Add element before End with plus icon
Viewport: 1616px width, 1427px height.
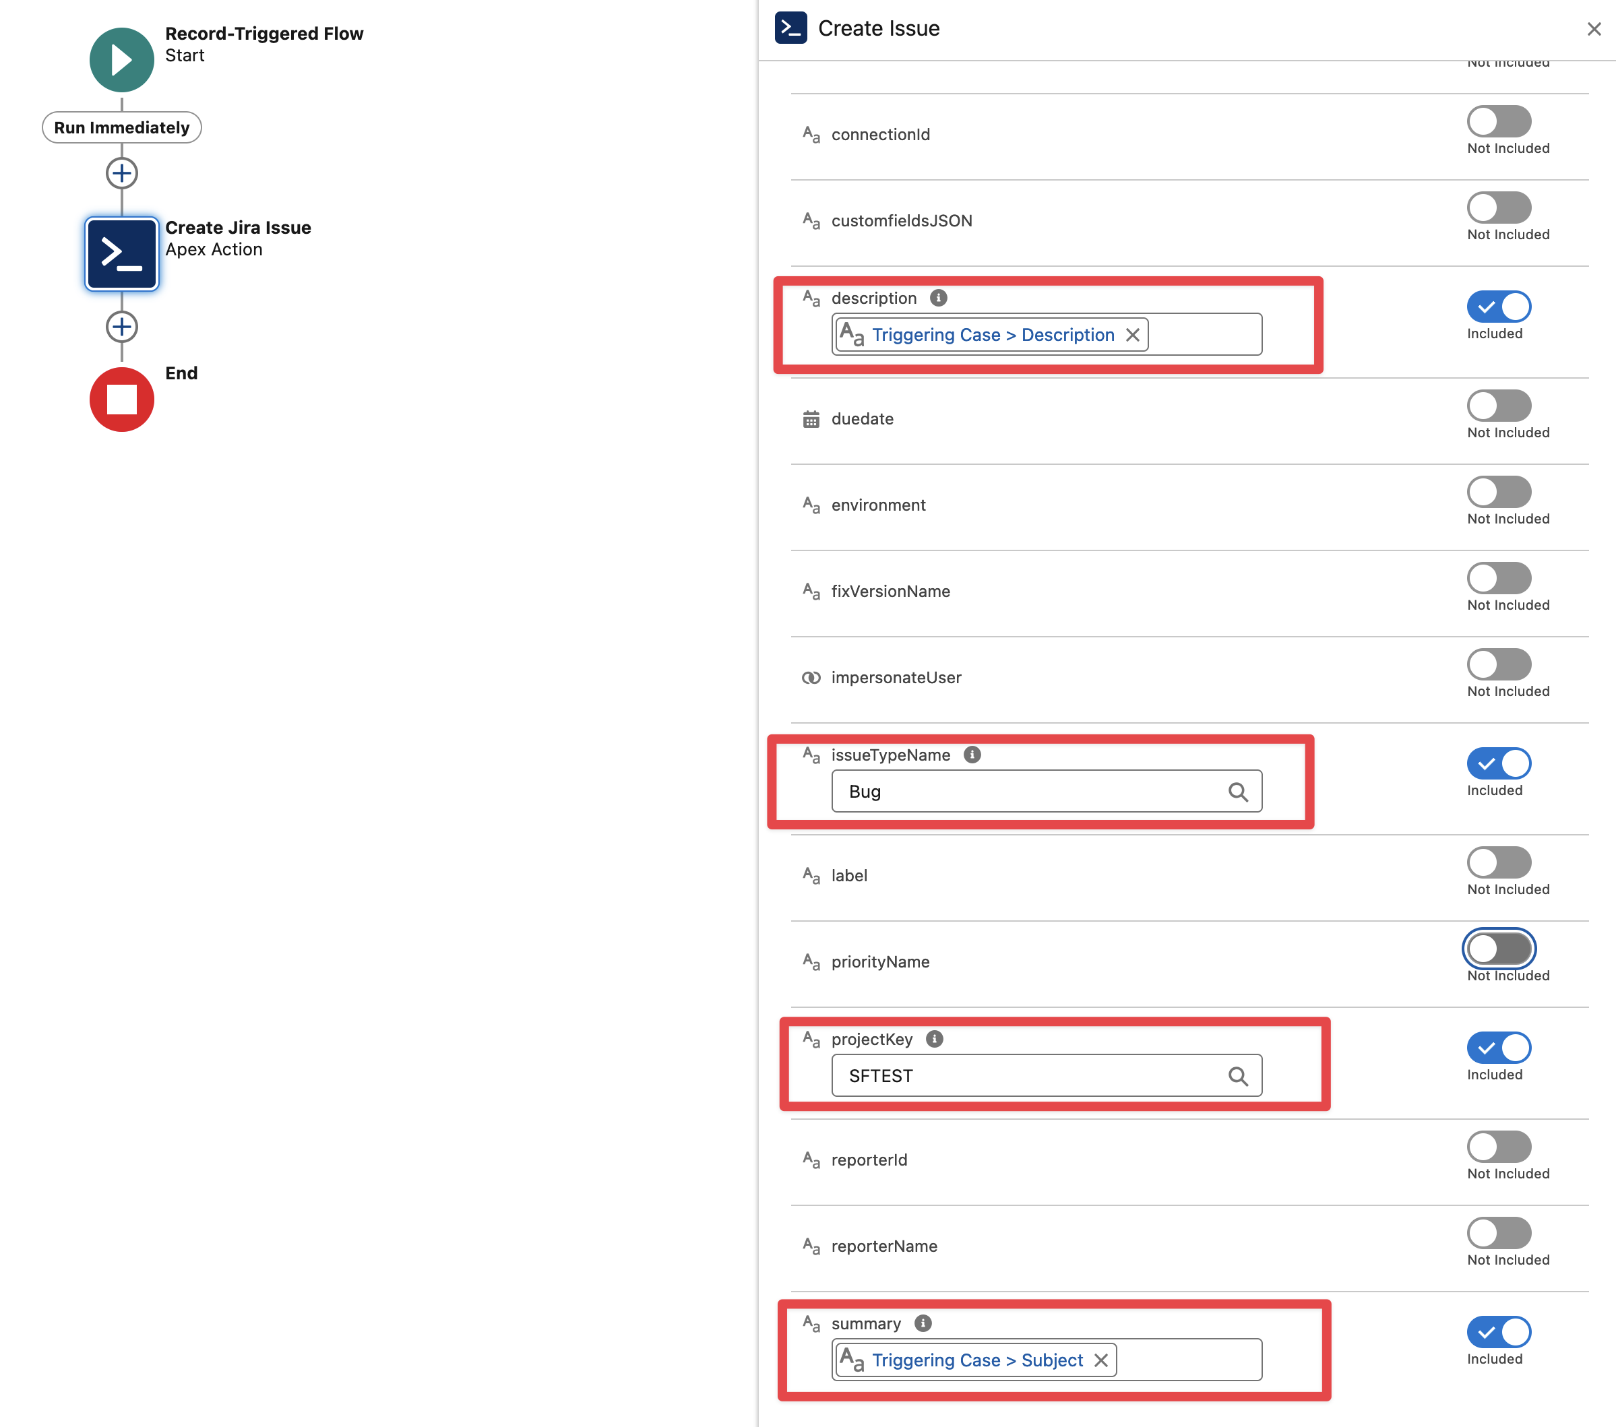(121, 327)
